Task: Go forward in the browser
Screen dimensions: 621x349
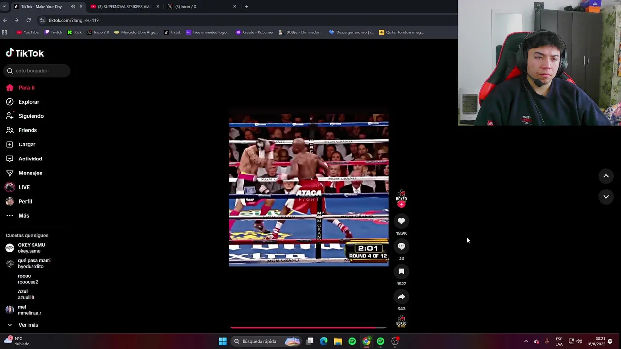Action: point(16,20)
